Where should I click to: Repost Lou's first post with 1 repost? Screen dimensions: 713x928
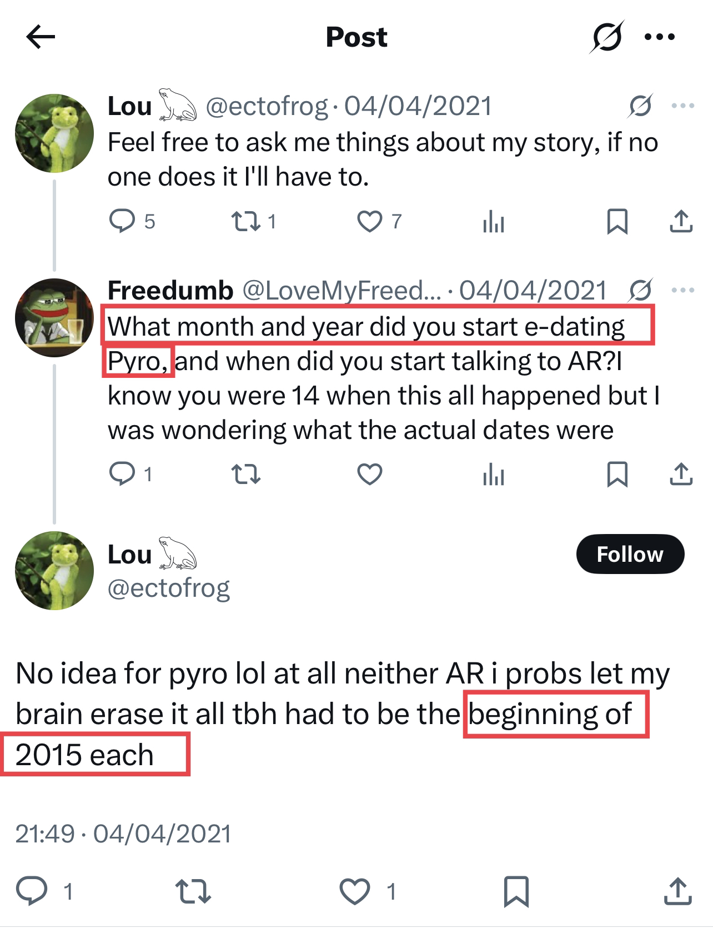[x=245, y=221]
